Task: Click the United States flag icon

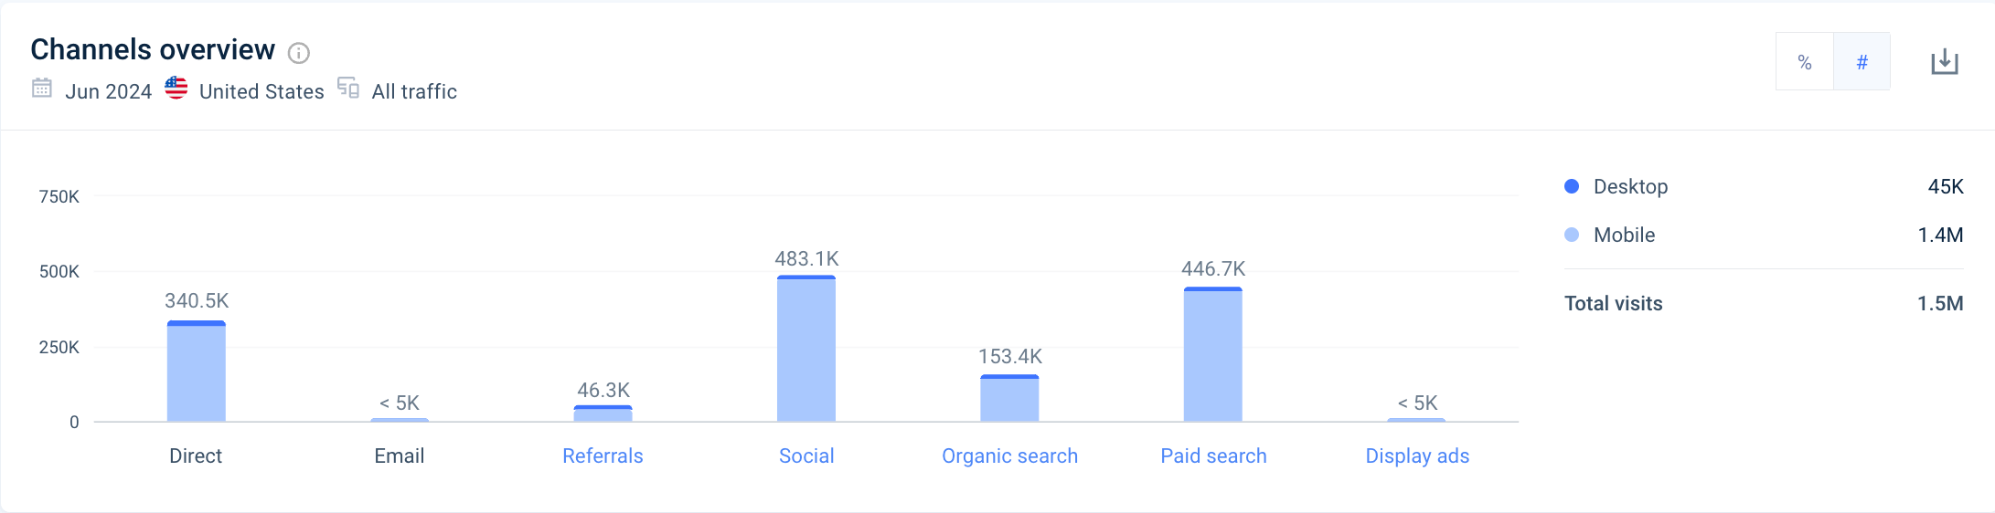Action: [x=176, y=89]
